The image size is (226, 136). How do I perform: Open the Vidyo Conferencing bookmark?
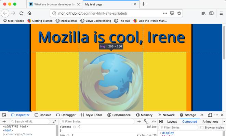[x=96, y=21]
